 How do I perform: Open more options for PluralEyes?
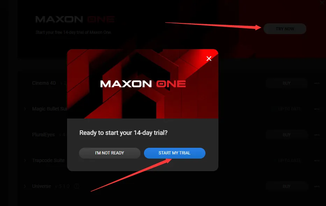click(x=317, y=135)
